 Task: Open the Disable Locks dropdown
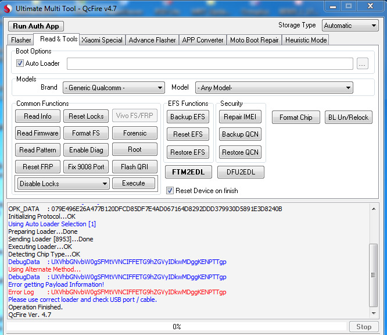click(63, 184)
